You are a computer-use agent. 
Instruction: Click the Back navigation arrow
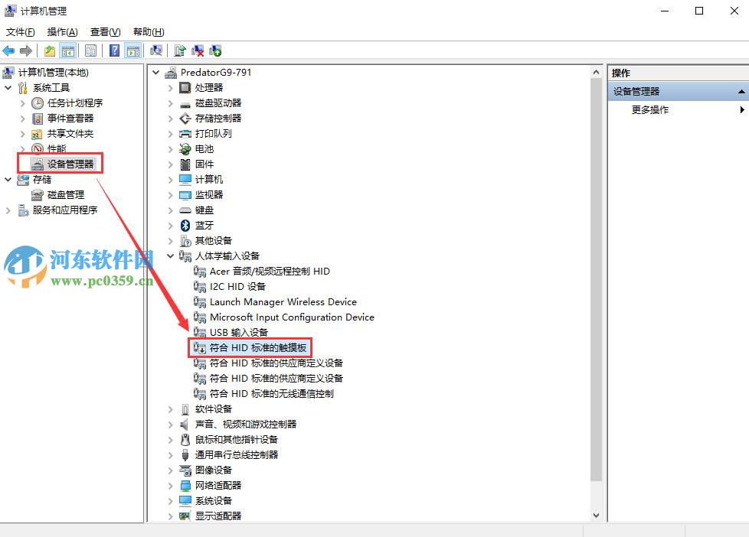pyautogui.click(x=8, y=50)
